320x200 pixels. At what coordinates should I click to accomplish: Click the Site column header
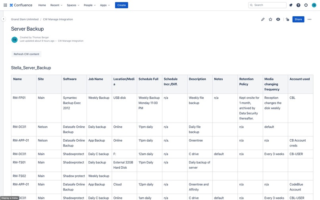click(x=49, y=84)
